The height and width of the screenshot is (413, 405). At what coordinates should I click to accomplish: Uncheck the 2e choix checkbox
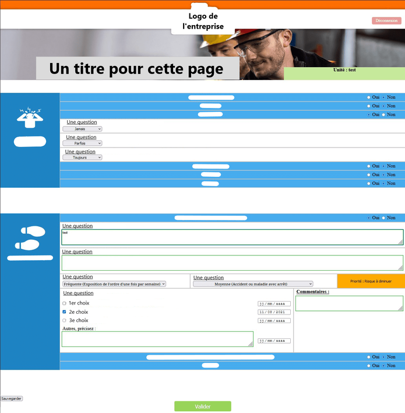click(x=64, y=312)
